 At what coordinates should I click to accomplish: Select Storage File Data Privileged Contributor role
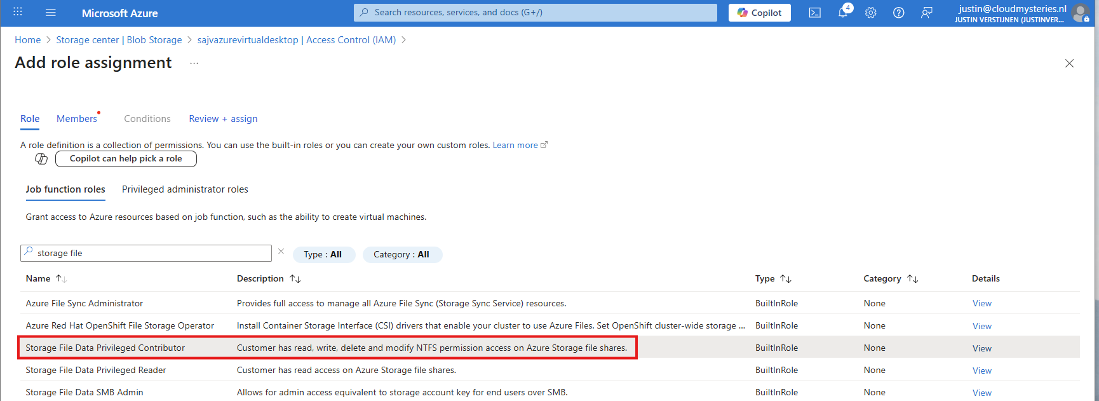[105, 348]
